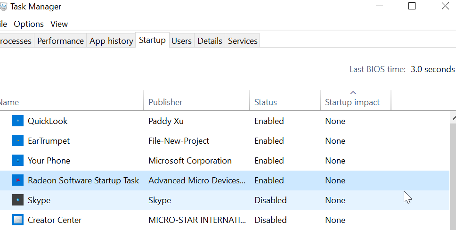Click QuickLook's None startup impact
Image resolution: width=456 pixels, height=230 pixels.
pyautogui.click(x=335, y=121)
